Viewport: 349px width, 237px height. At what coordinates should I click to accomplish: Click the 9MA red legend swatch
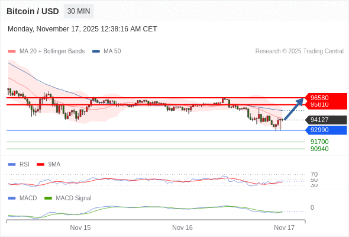coord(40,165)
